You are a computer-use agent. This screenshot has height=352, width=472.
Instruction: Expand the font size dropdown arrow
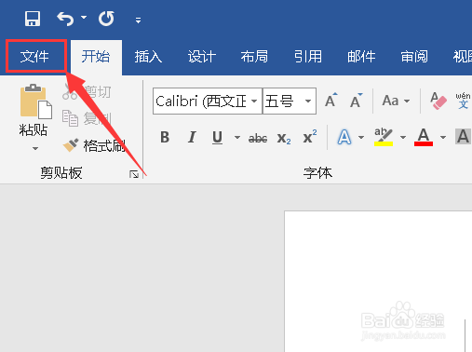308,102
